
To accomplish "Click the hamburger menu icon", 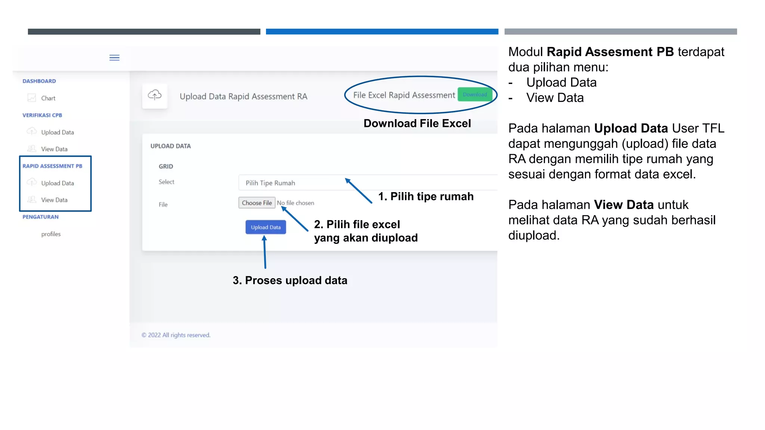I will (x=114, y=57).
